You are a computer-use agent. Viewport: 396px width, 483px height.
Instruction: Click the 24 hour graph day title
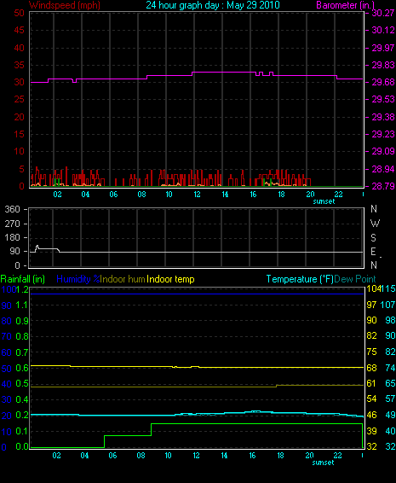213,5
